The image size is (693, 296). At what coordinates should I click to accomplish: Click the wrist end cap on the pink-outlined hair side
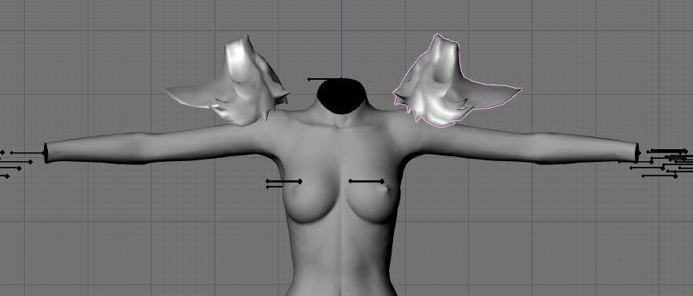coord(637,152)
